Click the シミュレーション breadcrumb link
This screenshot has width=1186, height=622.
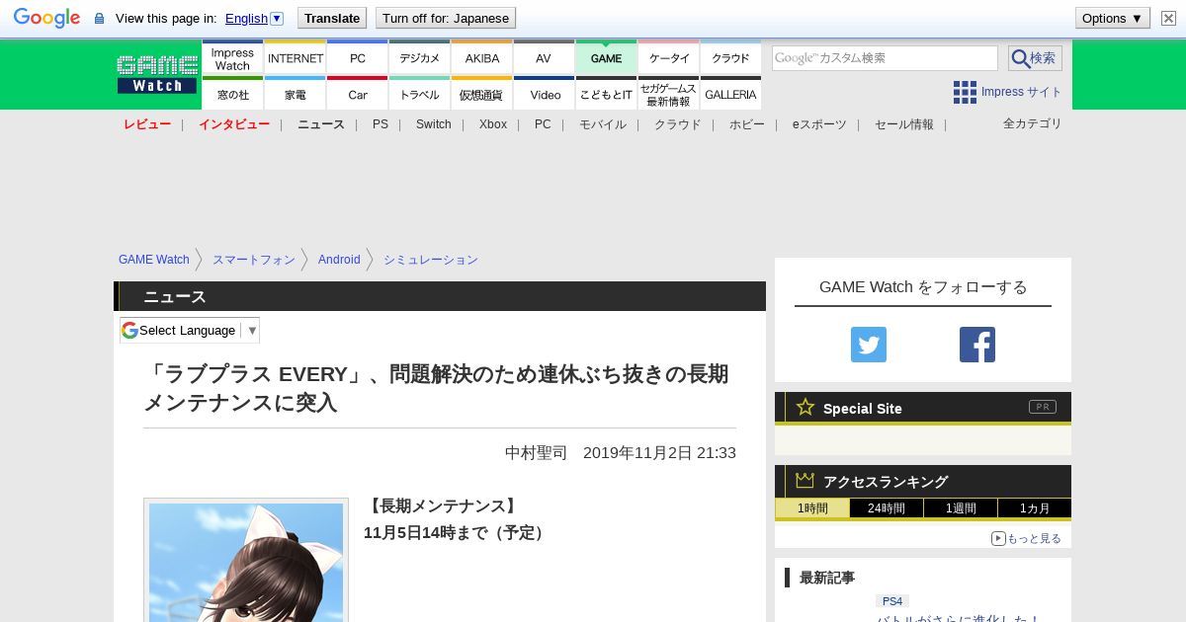coord(431,260)
